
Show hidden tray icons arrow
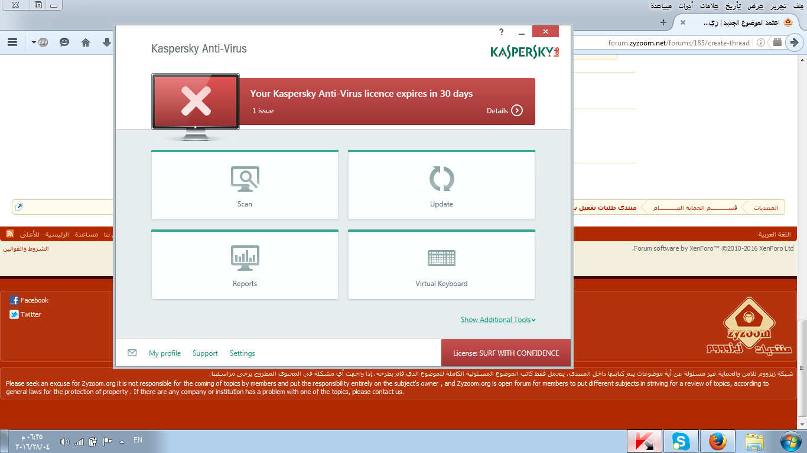122,441
